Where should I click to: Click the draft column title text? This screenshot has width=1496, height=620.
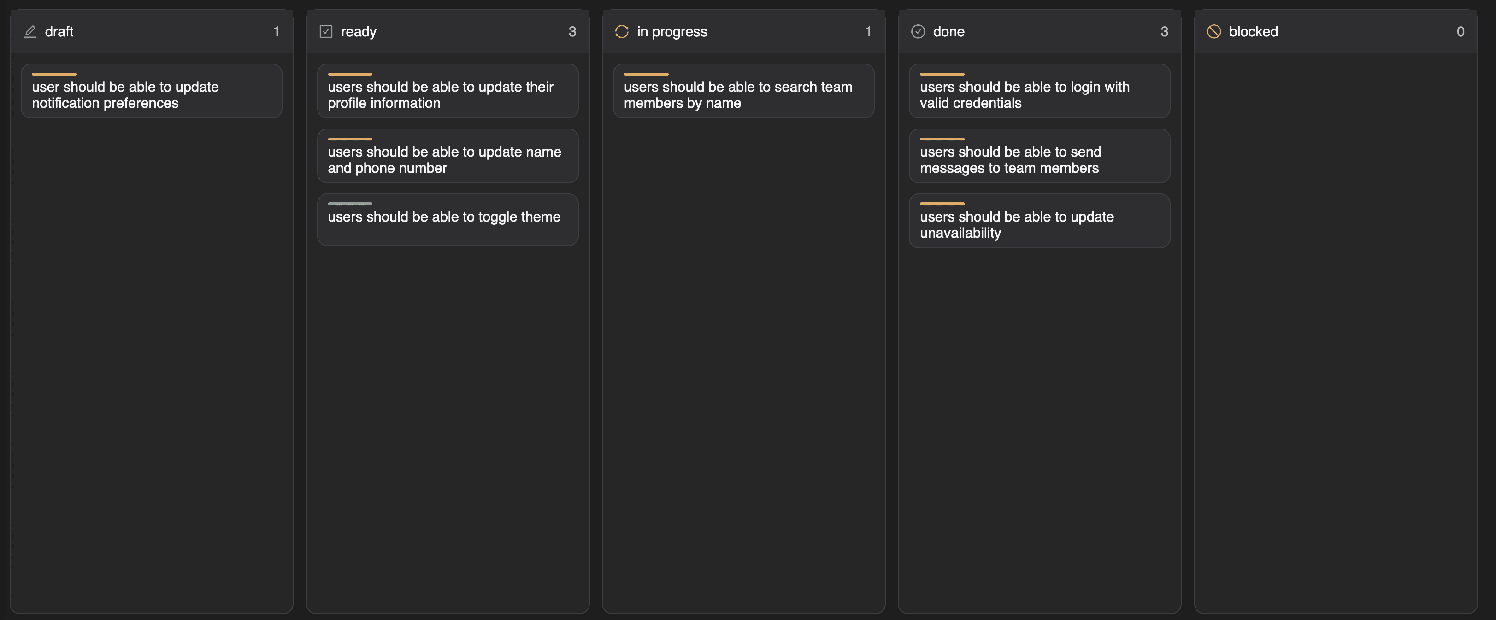tap(59, 31)
